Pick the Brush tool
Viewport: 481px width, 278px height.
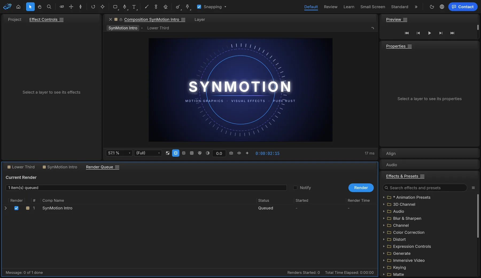(146, 7)
